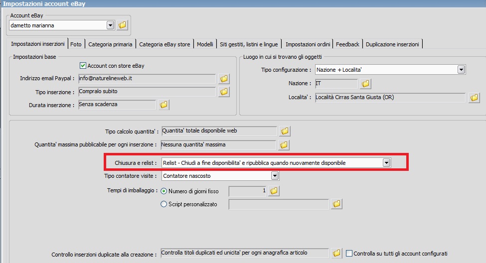Select Script personalizzato radio button
This screenshot has height=263, width=486.
[x=163, y=204]
